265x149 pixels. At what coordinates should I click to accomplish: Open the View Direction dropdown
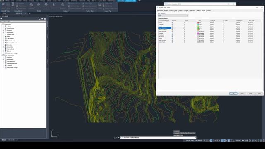[173, 16]
